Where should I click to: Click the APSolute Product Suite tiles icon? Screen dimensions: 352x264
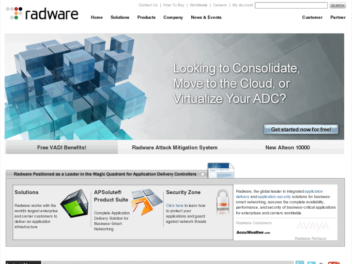coord(146,202)
